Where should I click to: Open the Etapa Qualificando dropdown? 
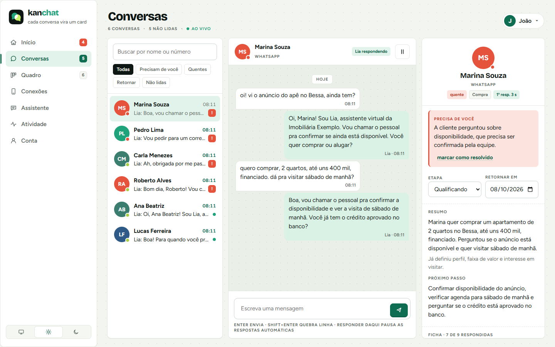click(x=455, y=189)
